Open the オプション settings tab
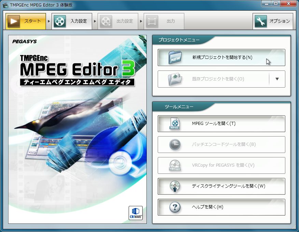Image resolution: width=299 pixels, height=232 pixels. click(273, 21)
